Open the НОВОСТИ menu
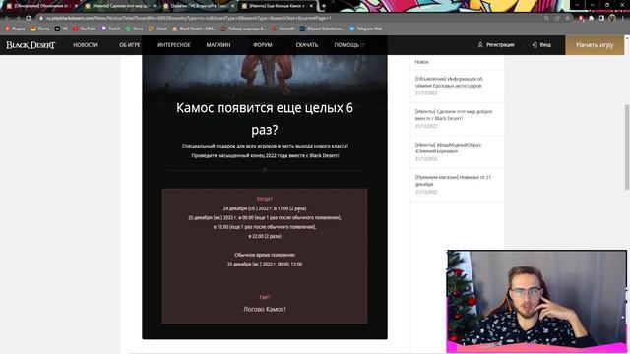Screen dimensions: 630x354 click(x=86, y=45)
